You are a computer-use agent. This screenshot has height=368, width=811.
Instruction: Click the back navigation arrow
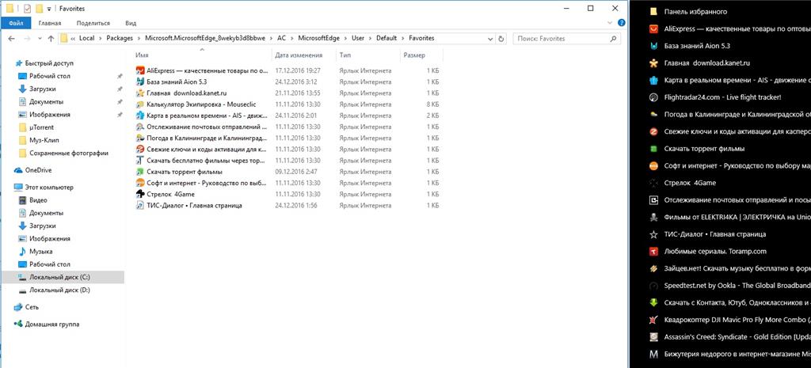click(11, 38)
